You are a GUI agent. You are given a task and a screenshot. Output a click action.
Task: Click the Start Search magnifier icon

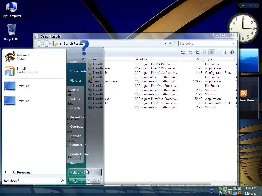point(63,180)
